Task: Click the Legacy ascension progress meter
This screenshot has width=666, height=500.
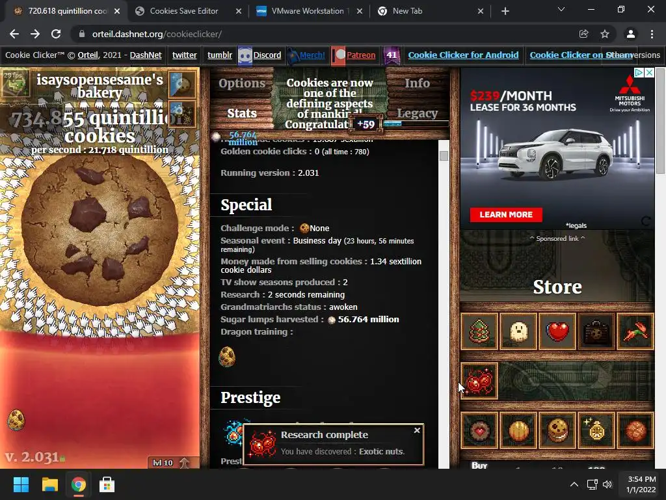Action: tap(416, 124)
